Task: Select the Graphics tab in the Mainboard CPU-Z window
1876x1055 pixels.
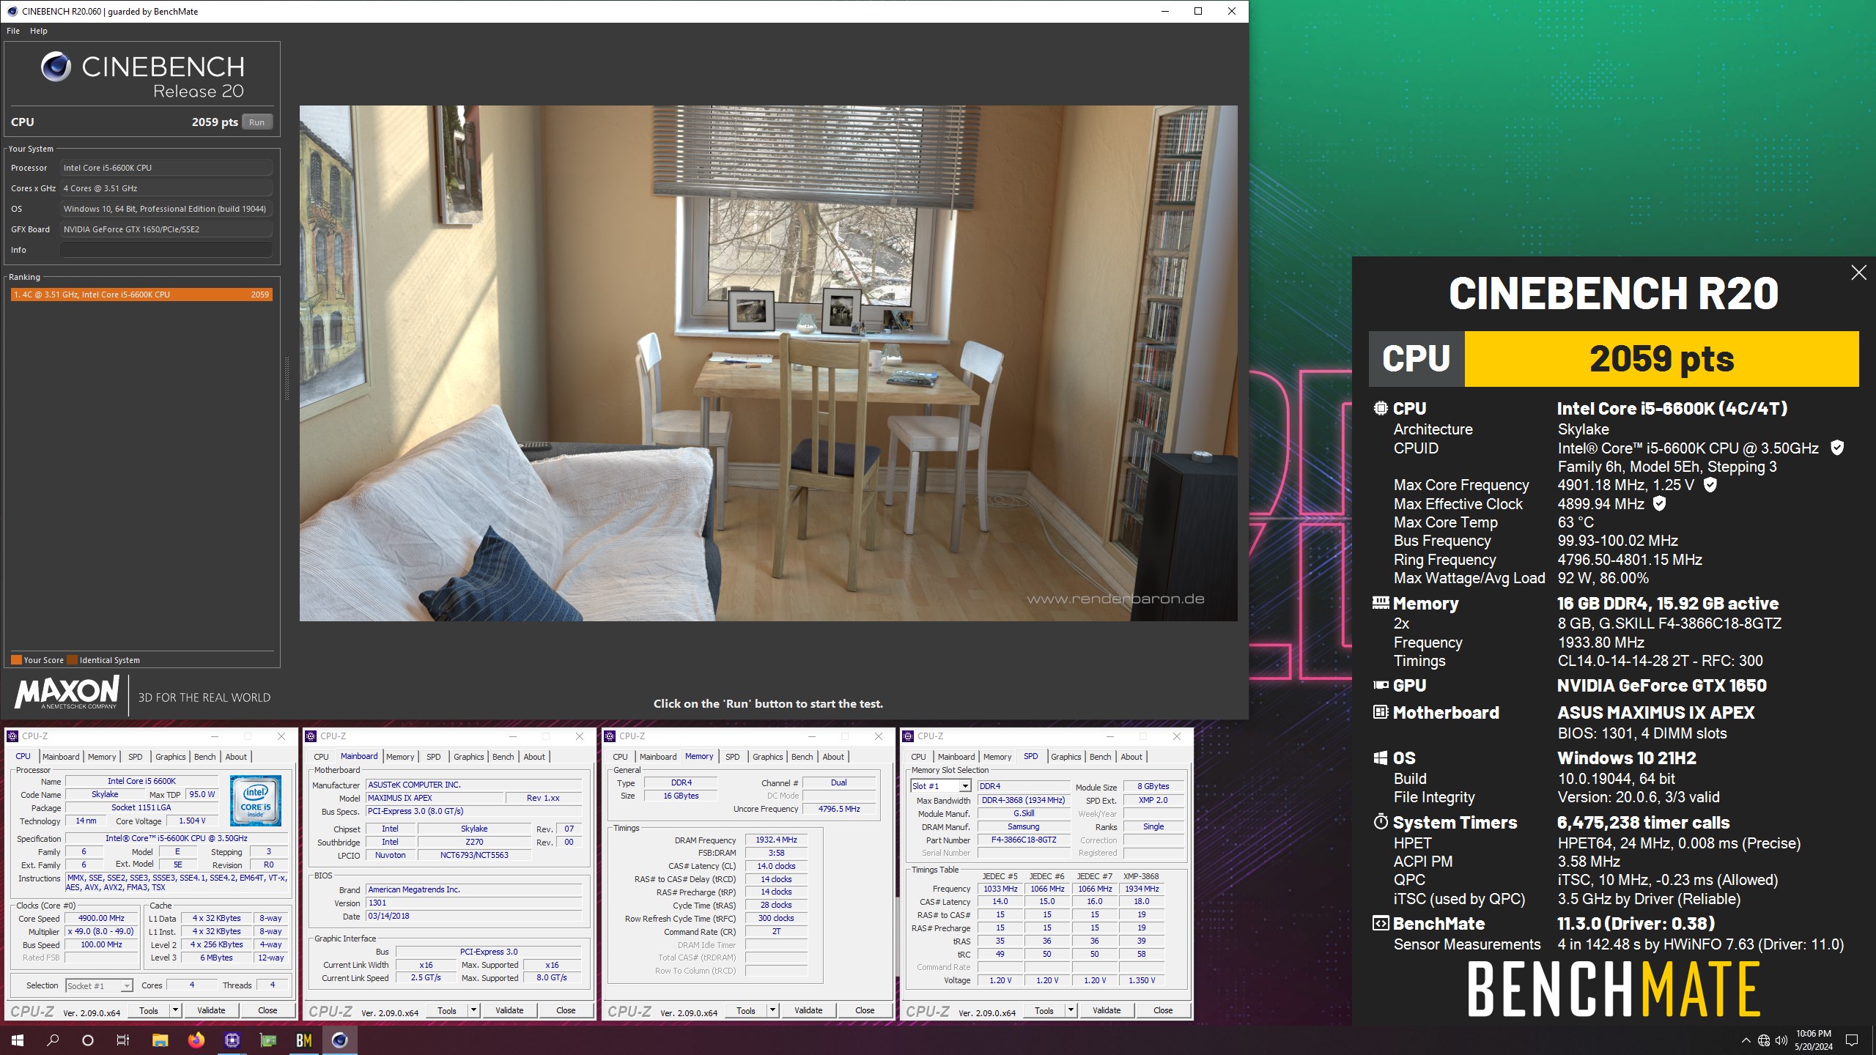Action: click(468, 757)
